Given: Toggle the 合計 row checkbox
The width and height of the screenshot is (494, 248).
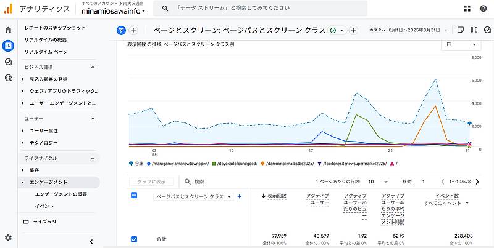Looking at the screenshot, I should (x=134, y=239).
